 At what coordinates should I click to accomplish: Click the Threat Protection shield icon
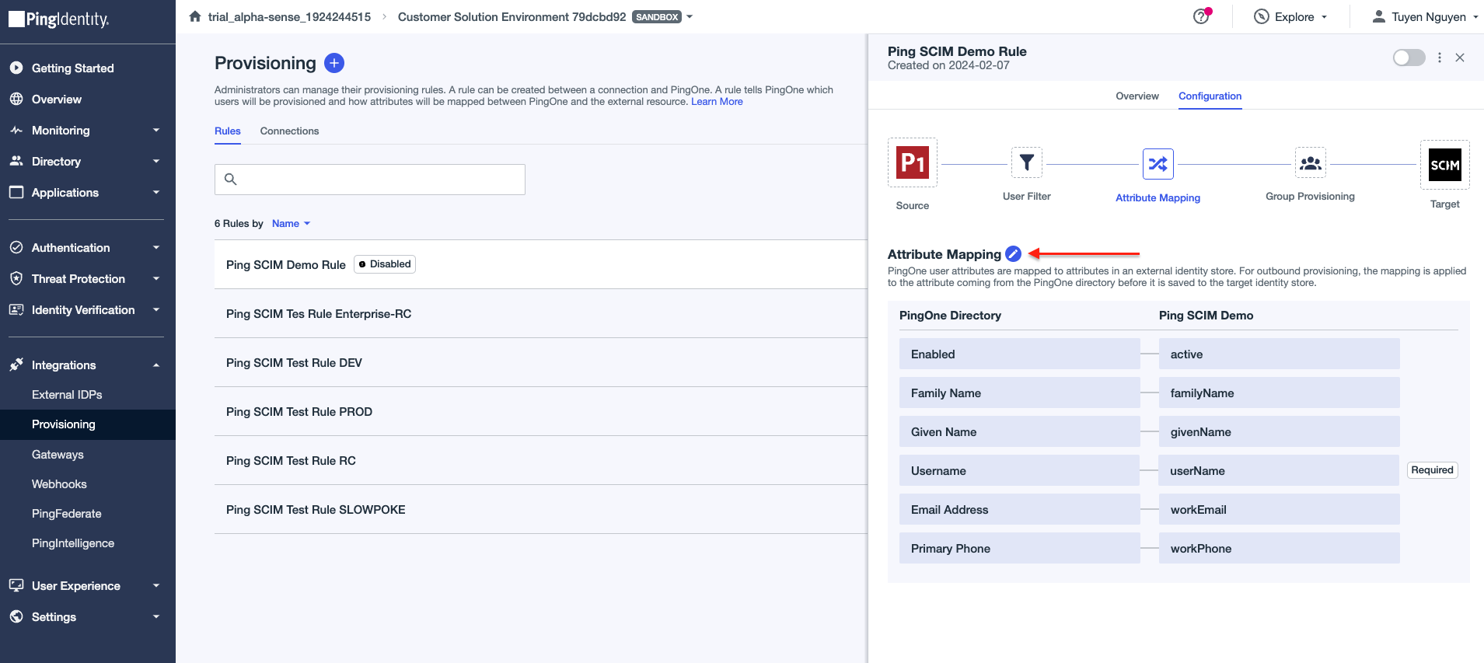click(x=16, y=278)
